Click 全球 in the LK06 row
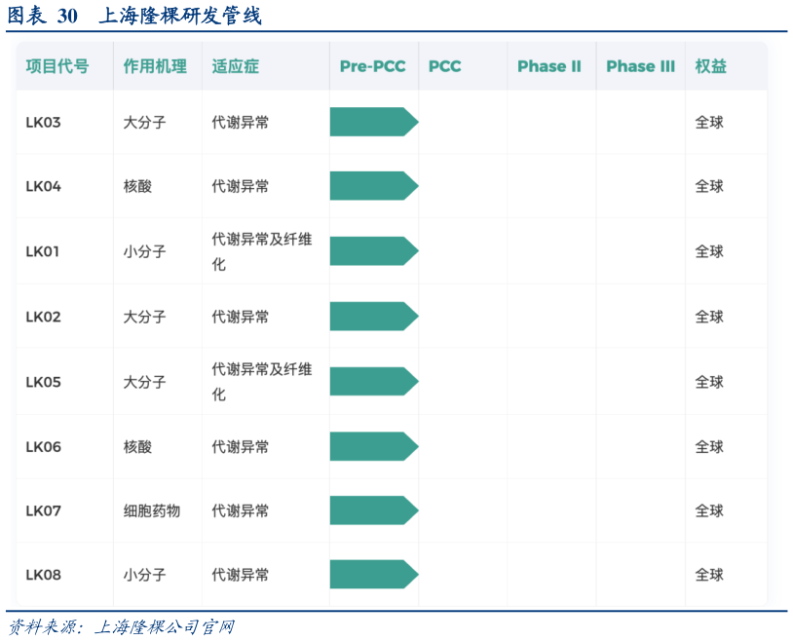Screen dimensions: 793x641 [x=709, y=447]
